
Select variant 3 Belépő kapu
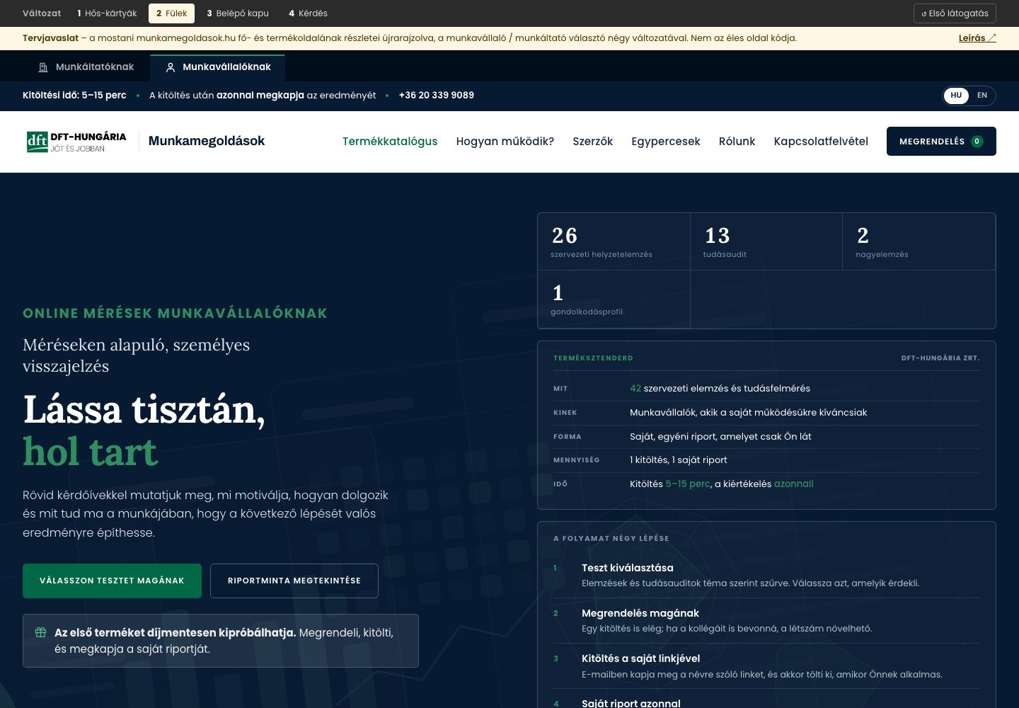[x=238, y=13]
